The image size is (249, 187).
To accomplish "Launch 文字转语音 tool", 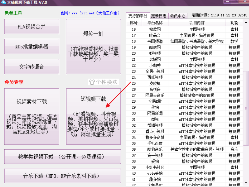I will [x=32, y=66].
